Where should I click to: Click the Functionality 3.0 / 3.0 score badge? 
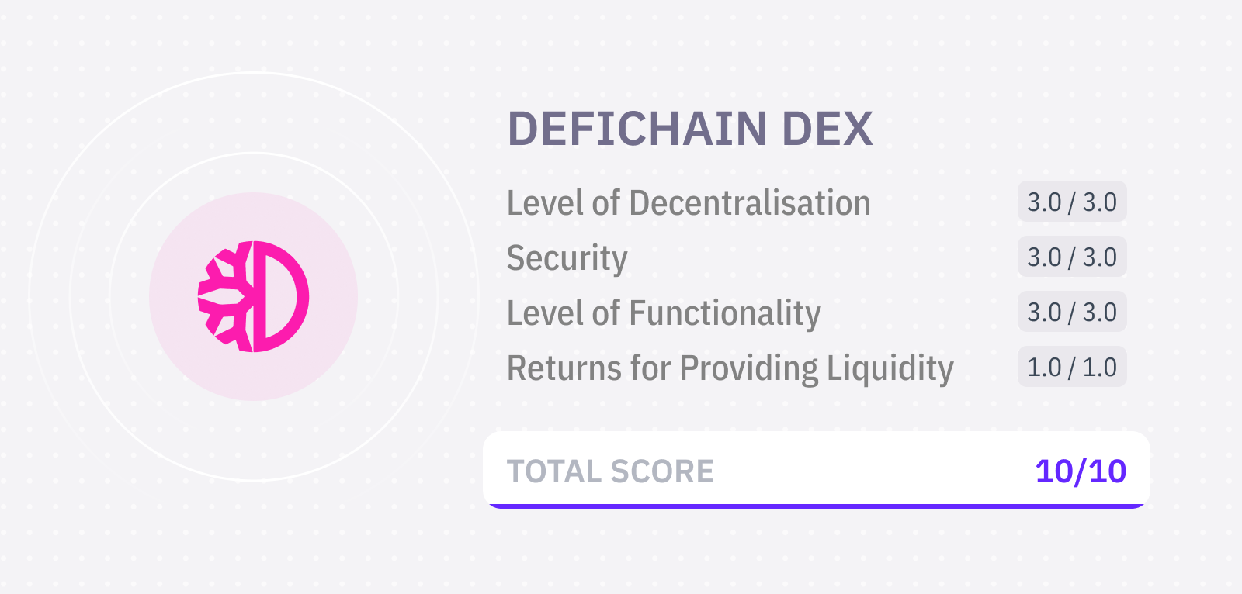pyautogui.click(x=1072, y=312)
